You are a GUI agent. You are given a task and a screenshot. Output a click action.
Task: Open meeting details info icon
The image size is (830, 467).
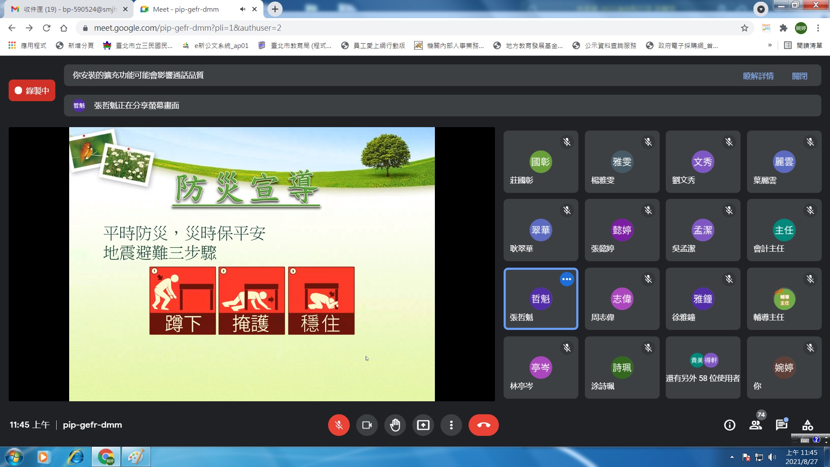(729, 425)
